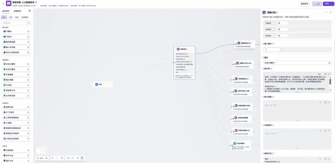Select the 各地区男女人口 node on canvas
335x164 pixels.
click(x=245, y=44)
